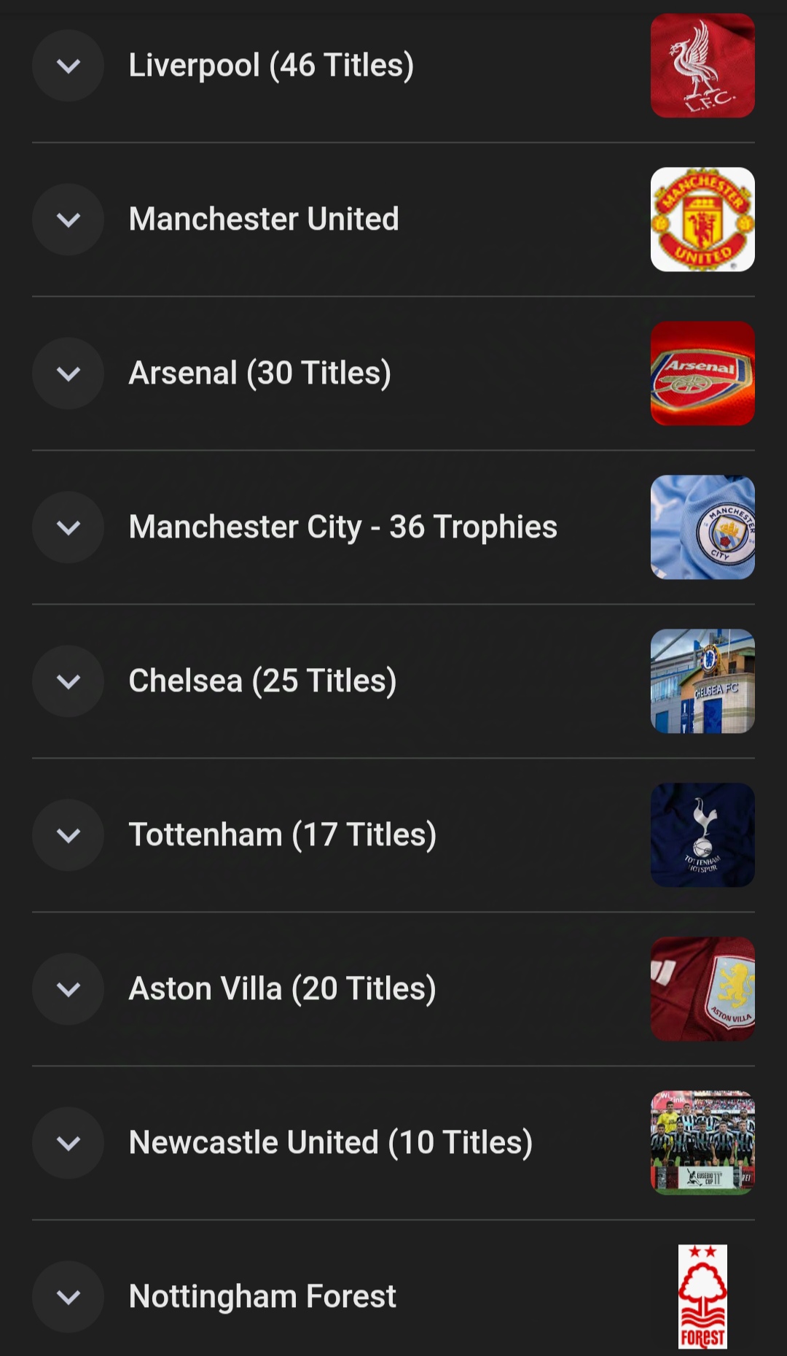Open the Newcastle United team photo

coord(702,1143)
